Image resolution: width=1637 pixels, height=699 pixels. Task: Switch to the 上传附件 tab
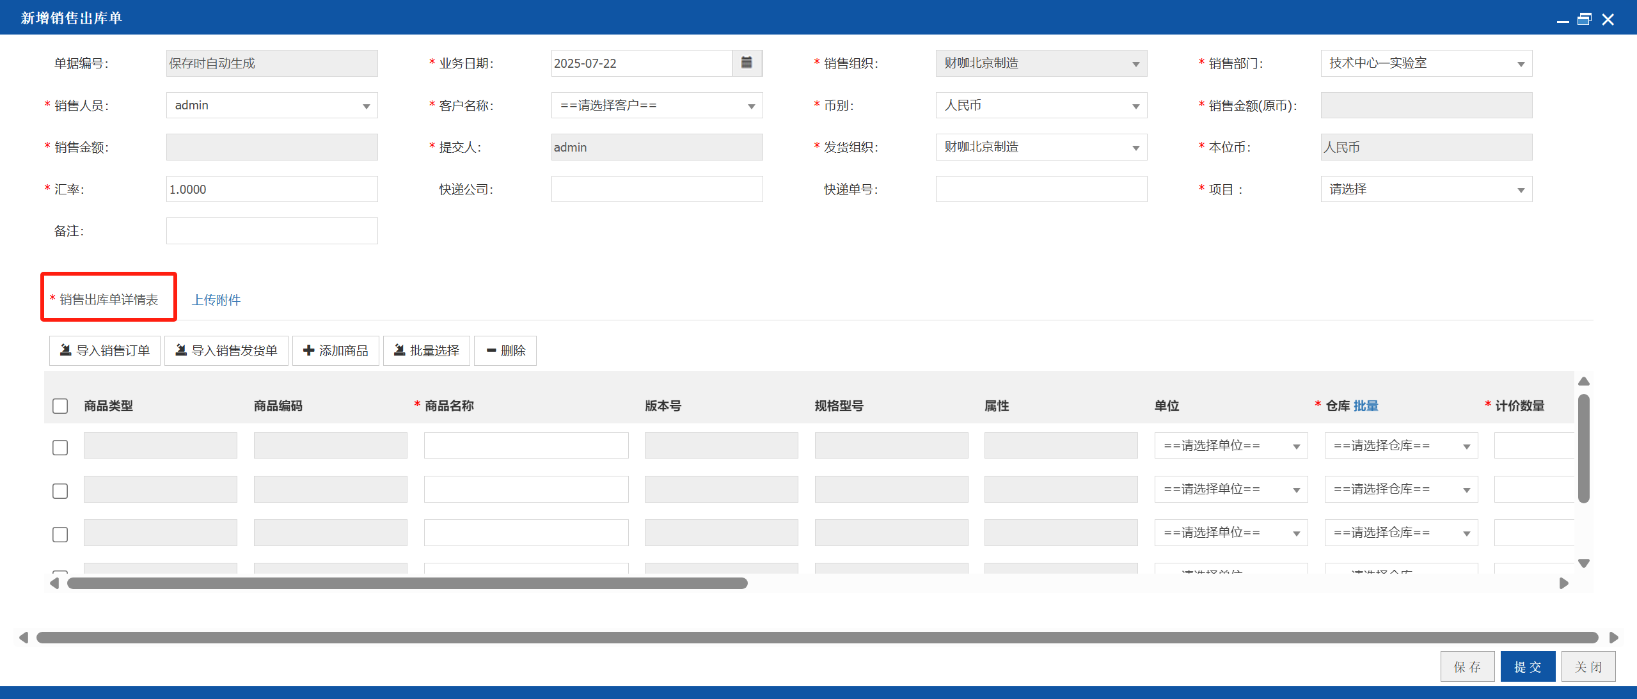click(216, 300)
